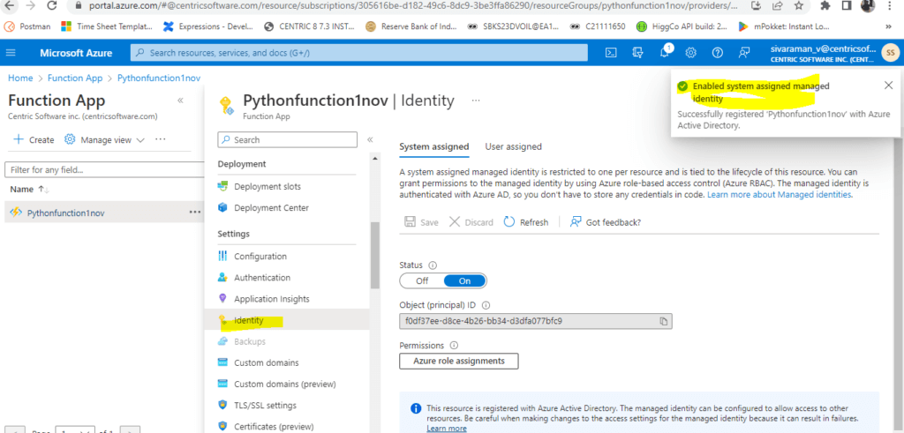
Task: Open Cloud Shell from the top bar
Action: point(611,53)
